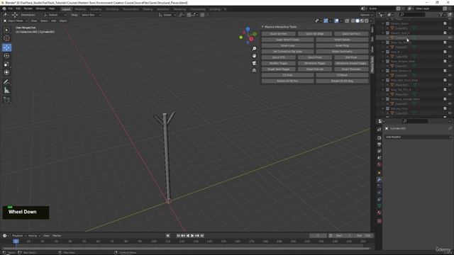Image resolution: width=454 pixels, height=255 pixels.
Task: Click the Smart Extrude button
Action: tap(315, 69)
